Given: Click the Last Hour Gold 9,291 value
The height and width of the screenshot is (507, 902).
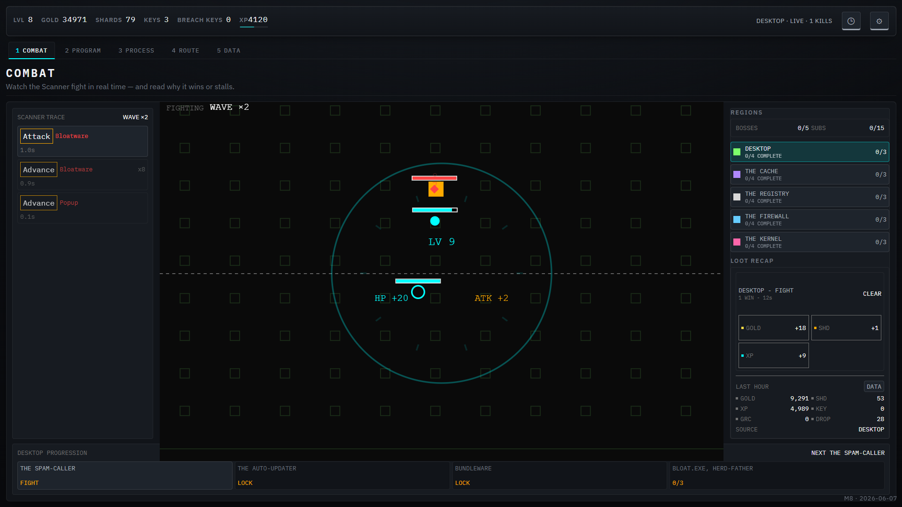Looking at the screenshot, I should point(799,399).
